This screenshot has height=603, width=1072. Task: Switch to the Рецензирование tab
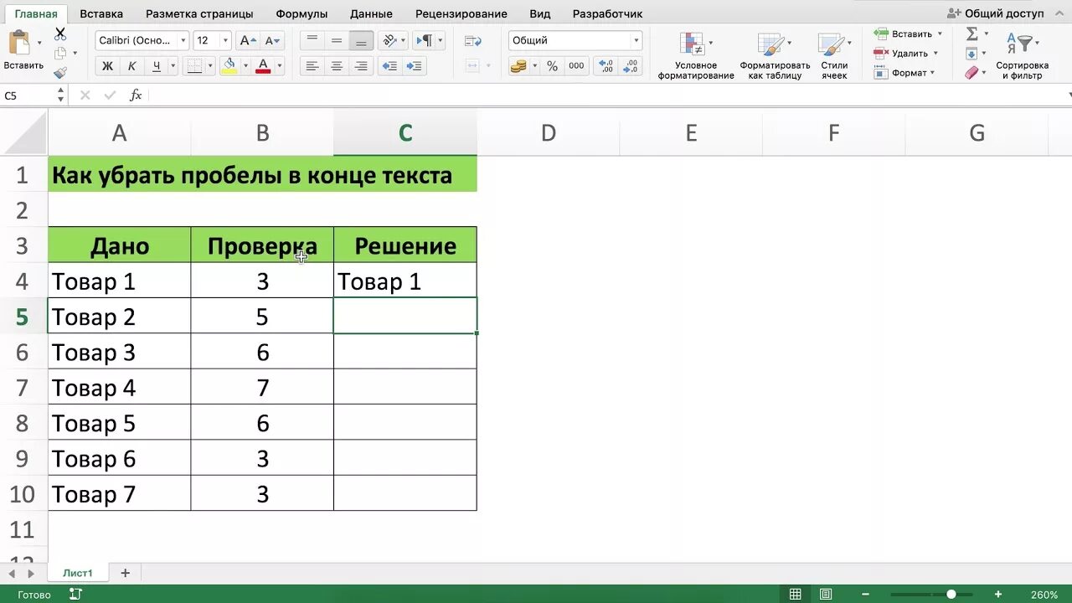pyautogui.click(x=461, y=13)
